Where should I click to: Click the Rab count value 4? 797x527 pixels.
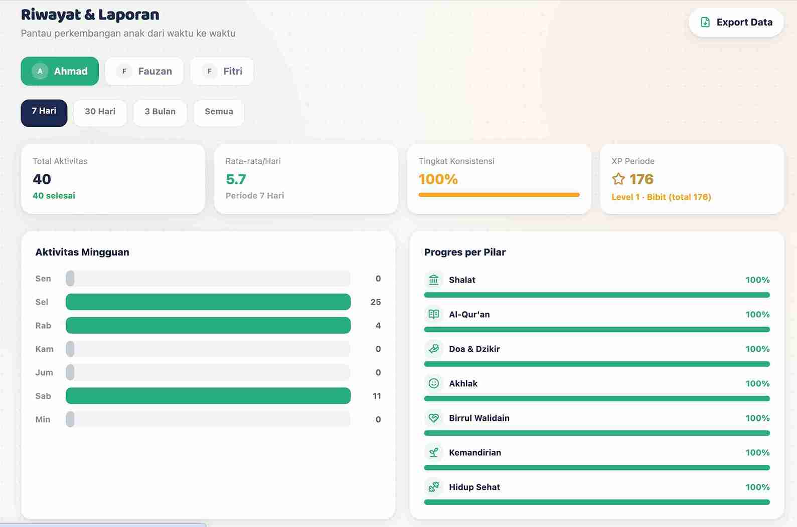[378, 326]
